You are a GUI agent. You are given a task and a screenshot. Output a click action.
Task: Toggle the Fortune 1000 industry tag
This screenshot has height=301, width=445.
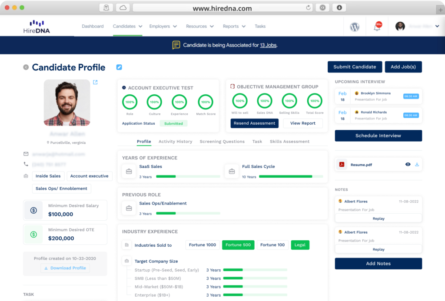(x=203, y=245)
